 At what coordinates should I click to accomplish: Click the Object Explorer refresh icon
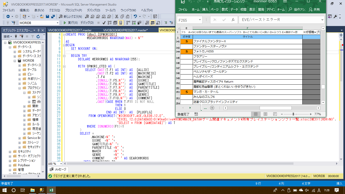pos(38,37)
